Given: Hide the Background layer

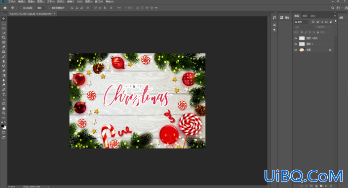Looking at the screenshot, I should tap(296, 50).
